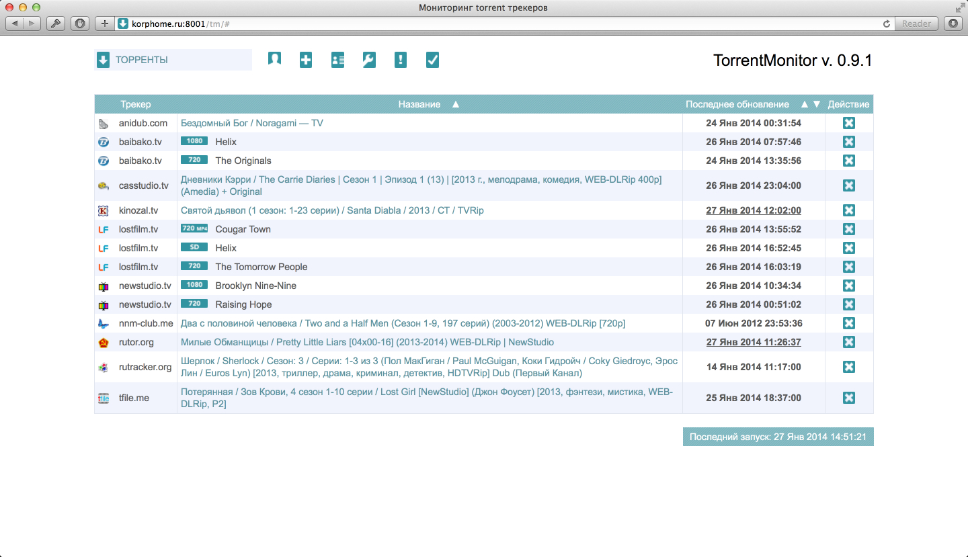The image size is (968, 557).
Task: Open the Шерлок / Sherlock torrent link
Action: click(429, 367)
